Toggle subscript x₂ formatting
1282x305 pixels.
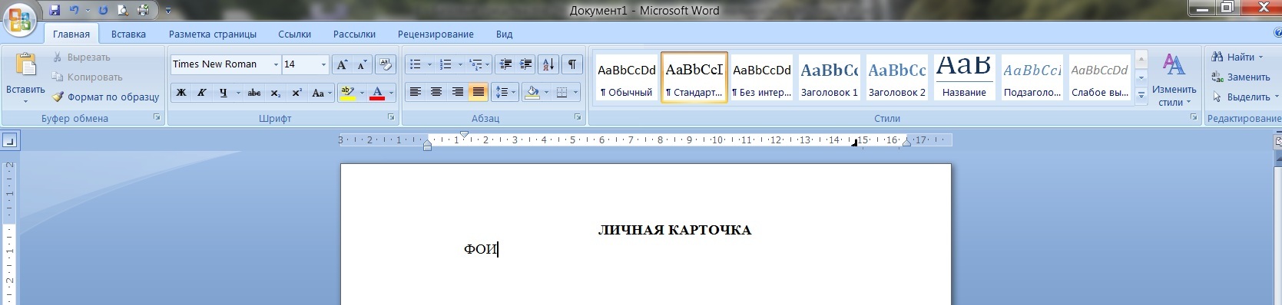click(x=276, y=93)
